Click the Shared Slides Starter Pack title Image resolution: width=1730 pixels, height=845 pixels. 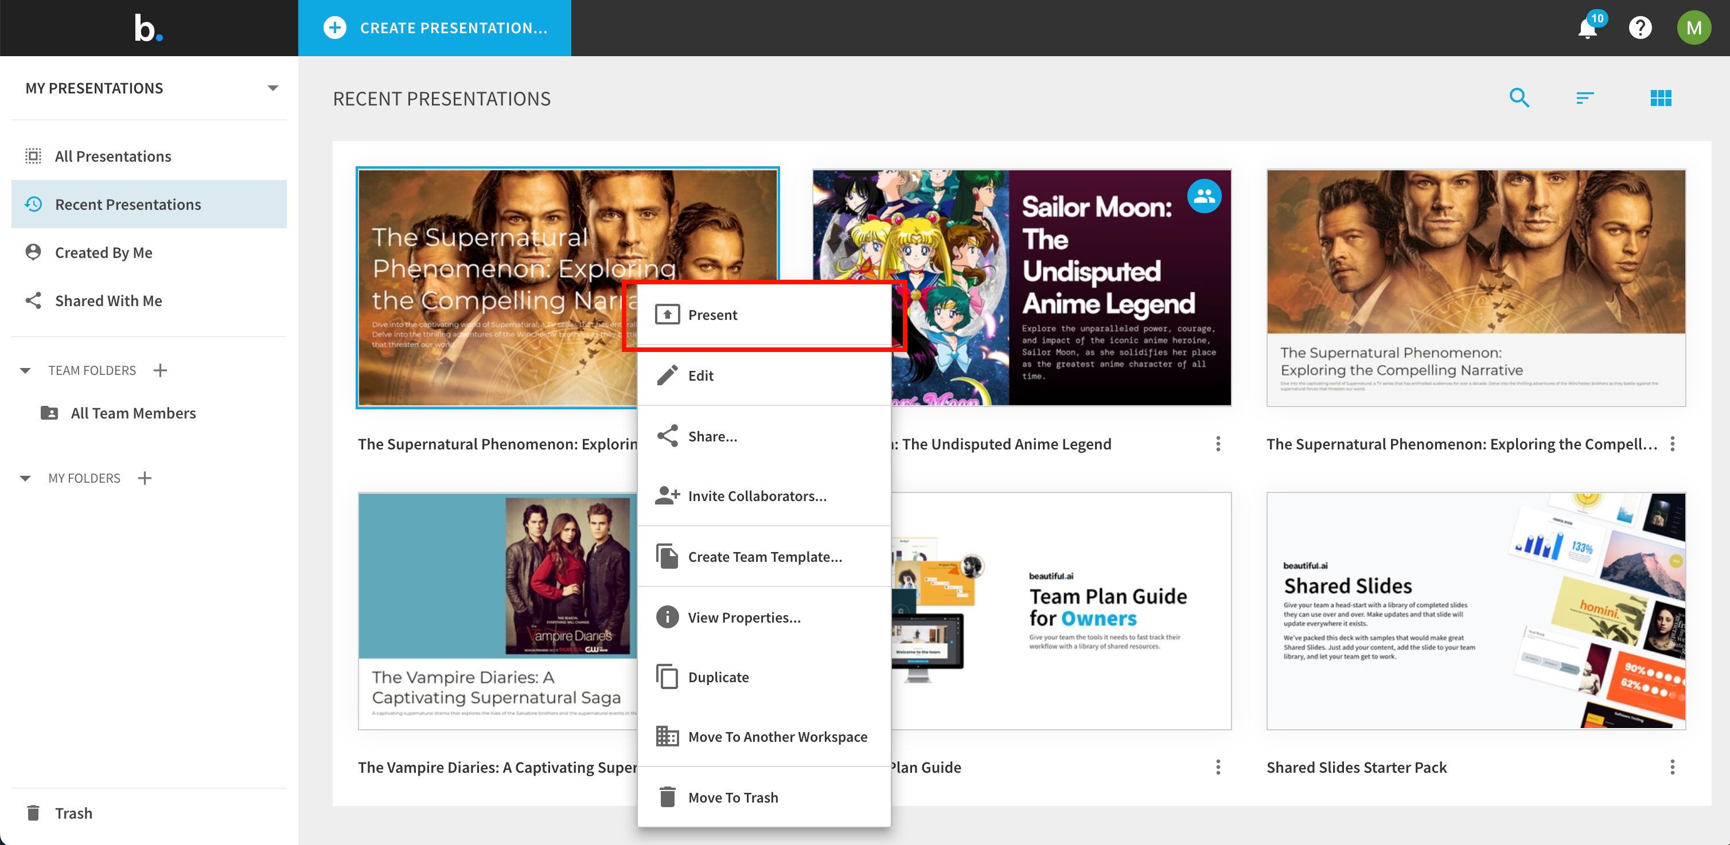(1356, 767)
